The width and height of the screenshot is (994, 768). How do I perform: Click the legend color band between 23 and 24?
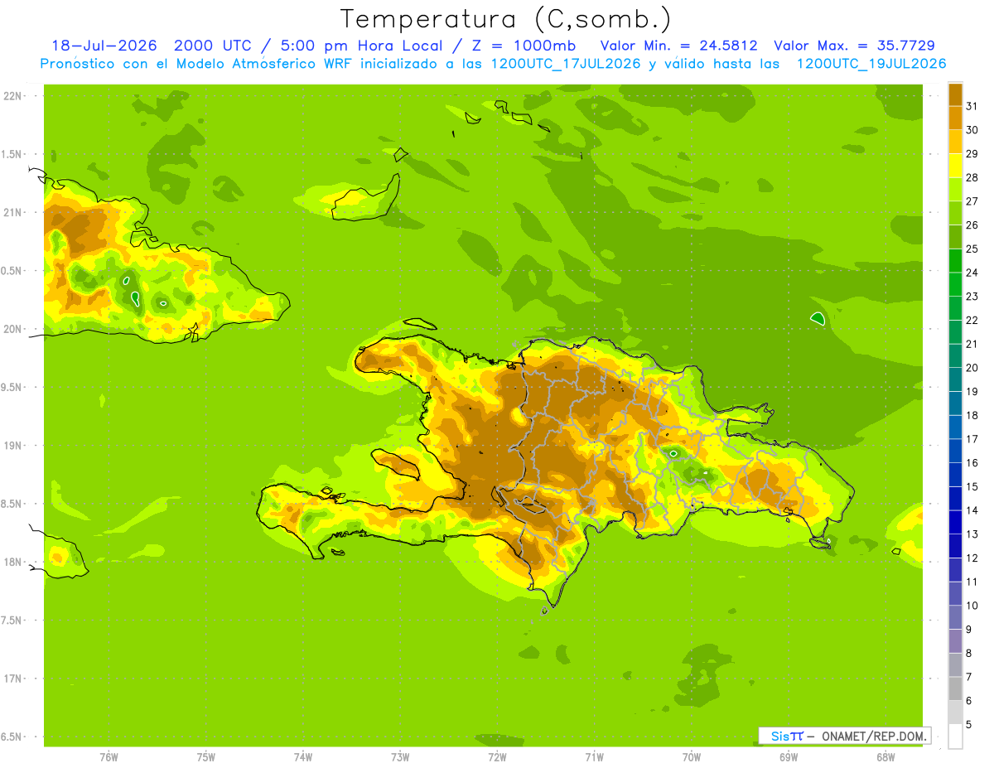coord(955,284)
